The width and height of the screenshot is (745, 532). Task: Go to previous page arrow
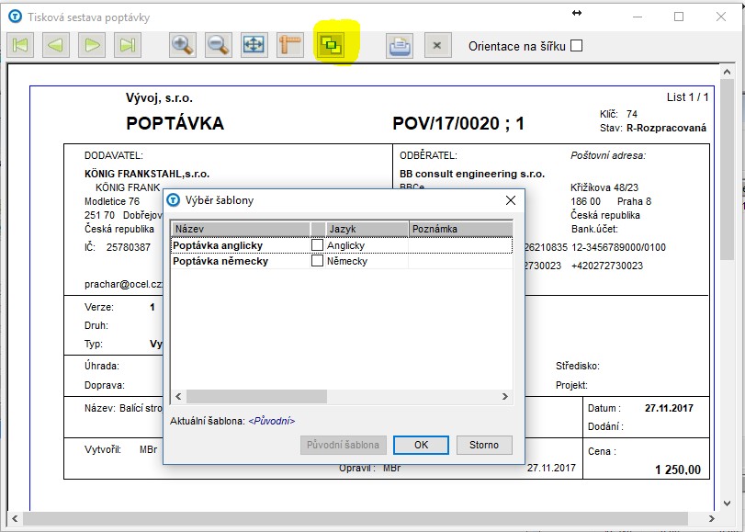56,45
